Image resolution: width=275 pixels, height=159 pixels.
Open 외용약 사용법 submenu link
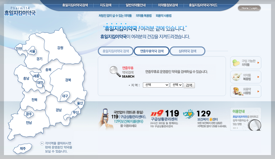point(164,16)
